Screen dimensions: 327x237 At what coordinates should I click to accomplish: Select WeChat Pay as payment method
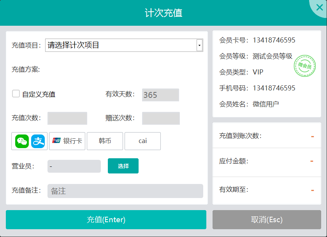[x=22, y=141]
